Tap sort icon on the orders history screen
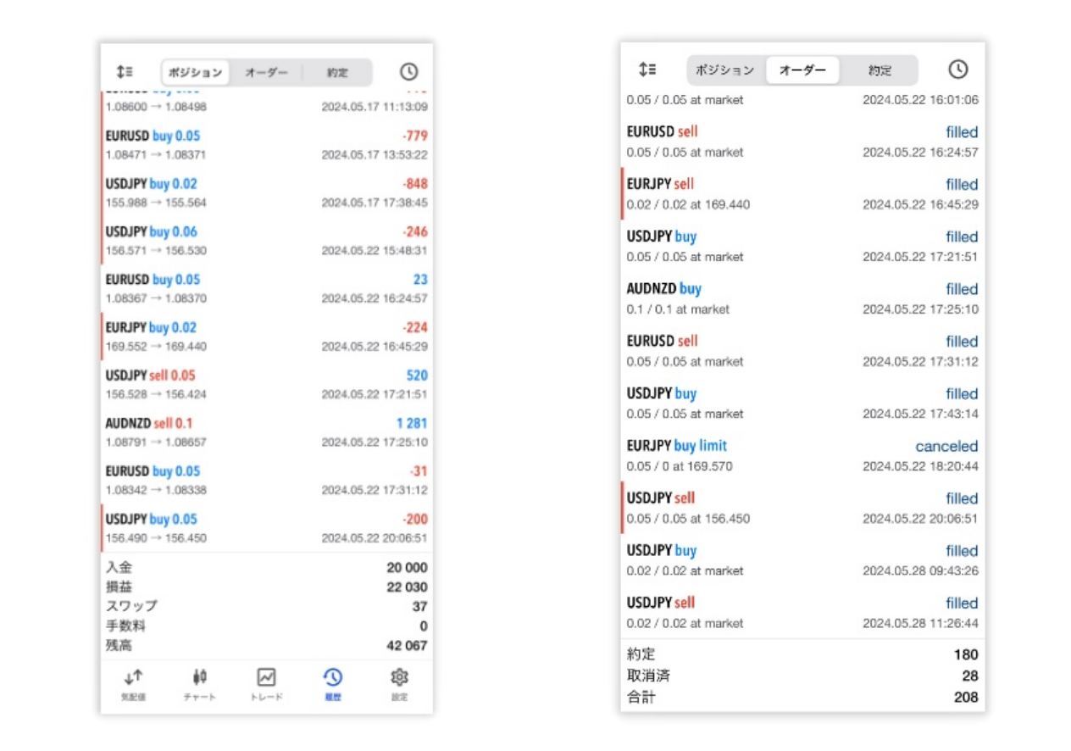Image resolution: width=1071 pixels, height=751 pixels. 646,70
